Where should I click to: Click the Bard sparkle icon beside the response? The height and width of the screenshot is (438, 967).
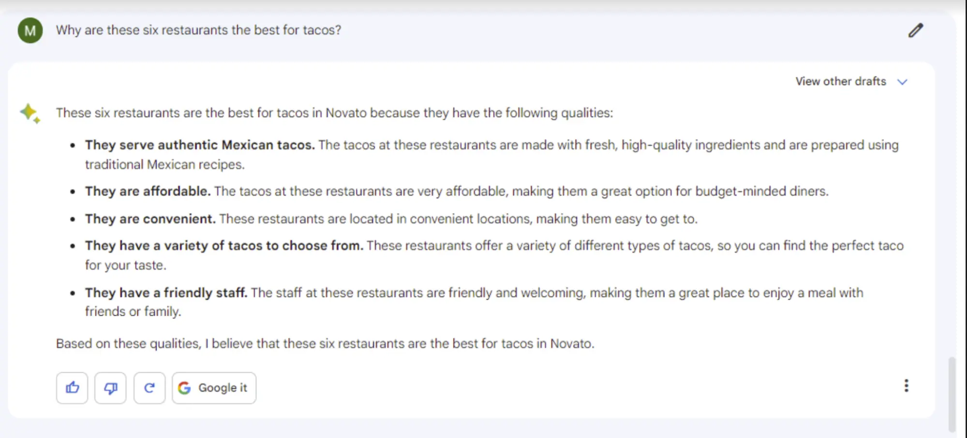tap(29, 114)
